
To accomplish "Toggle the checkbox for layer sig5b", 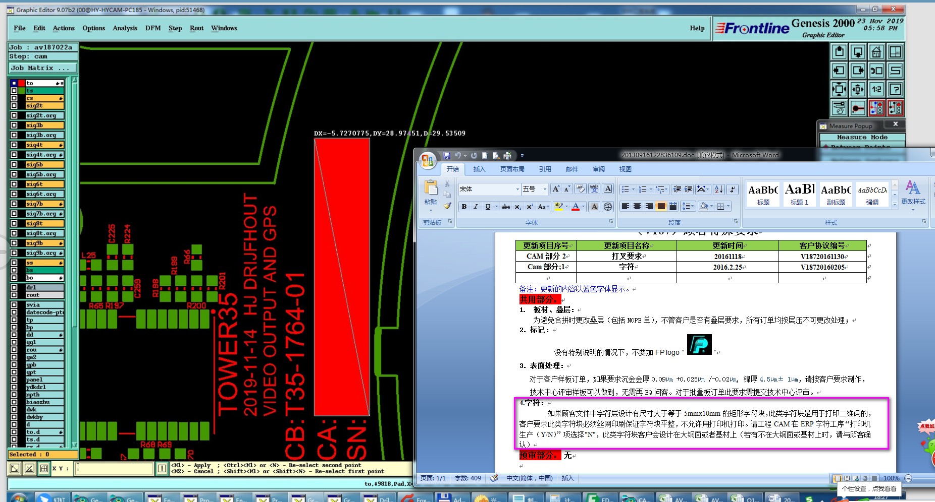I will tap(14, 165).
